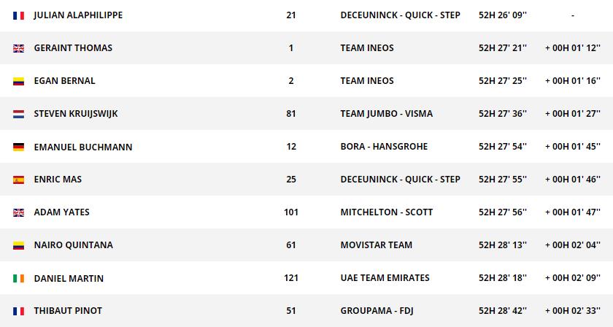Open Adam Yates rider page
613x327 pixels.
[61, 212]
